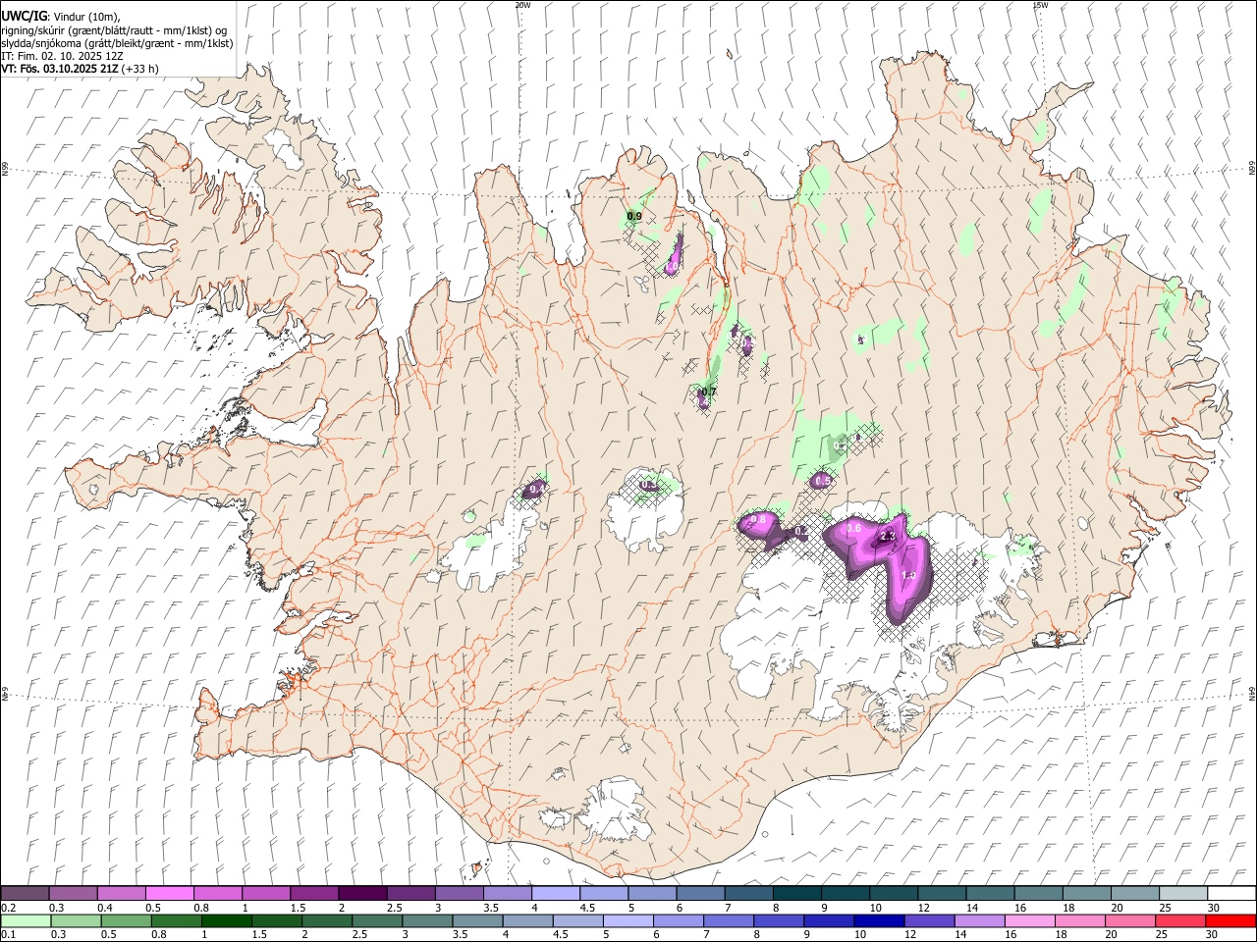The height and width of the screenshot is (942, 1257).
Task: Select the royal blue 8 rain-scale swatch
Action: pos(779,920)
